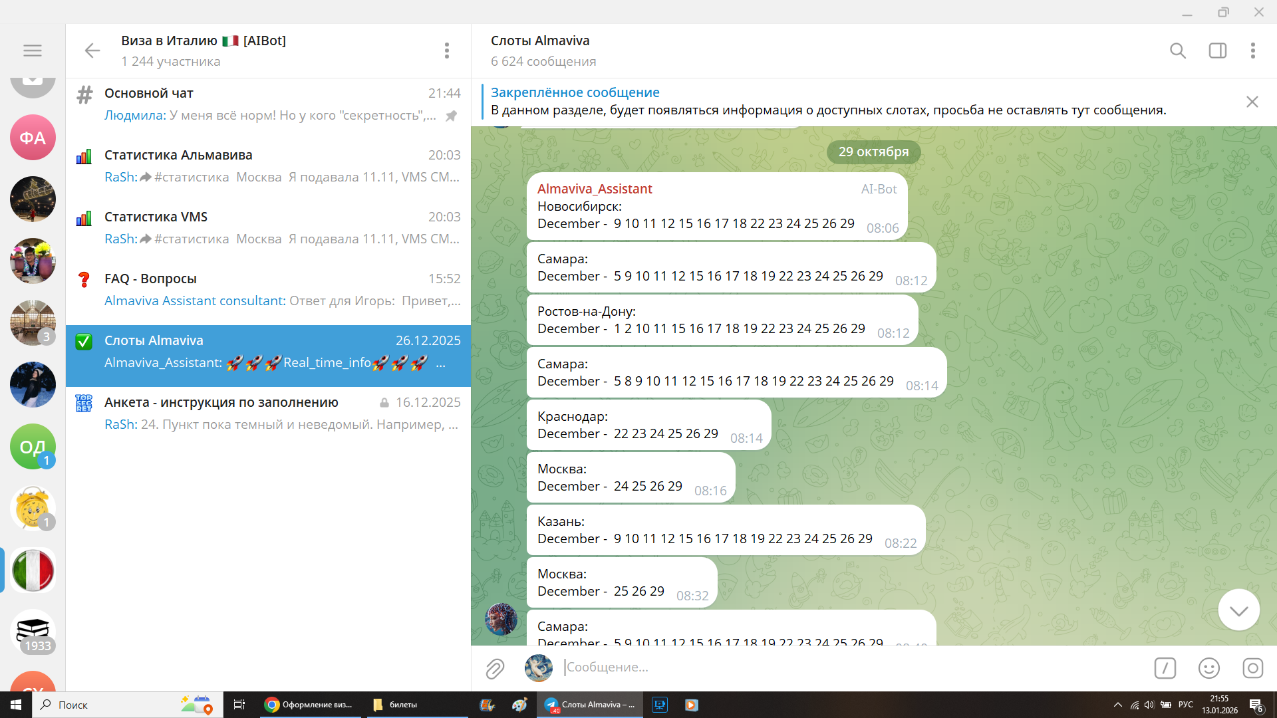Open the Italian flag folder in sidebar

[33, 570]
